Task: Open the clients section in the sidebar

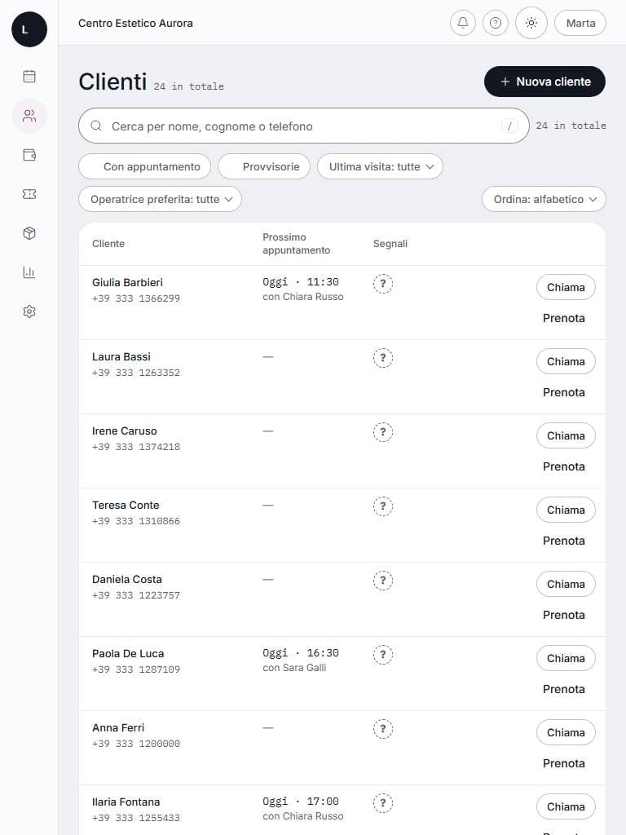Action: point(29,116)
